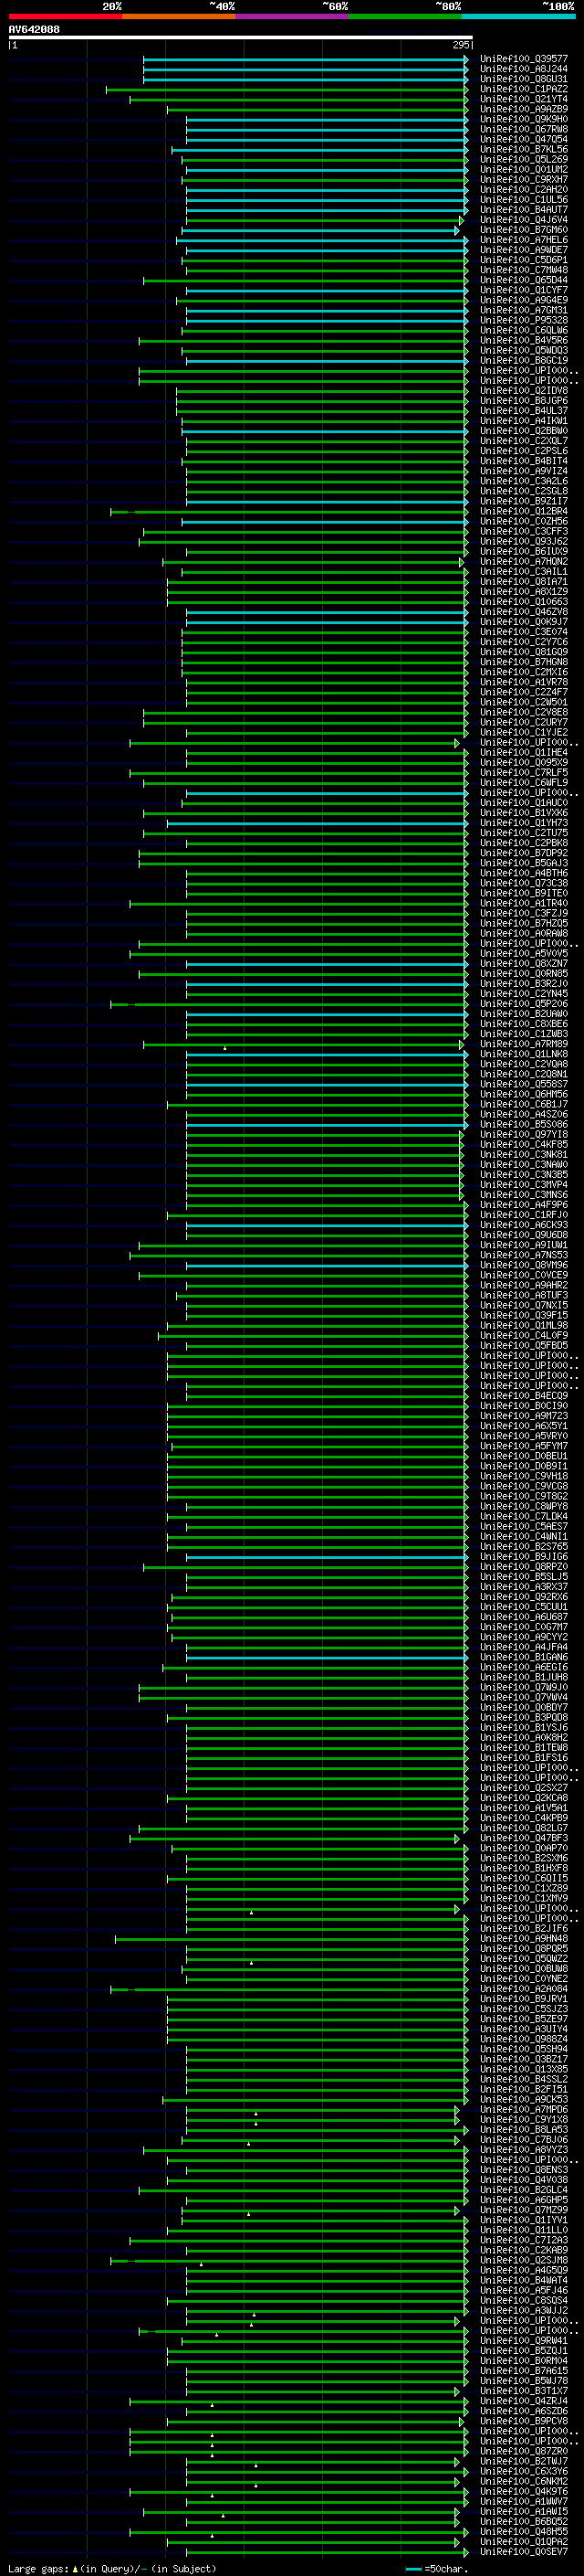Click the Large gaps legend text

click(x=112, y=2568)
